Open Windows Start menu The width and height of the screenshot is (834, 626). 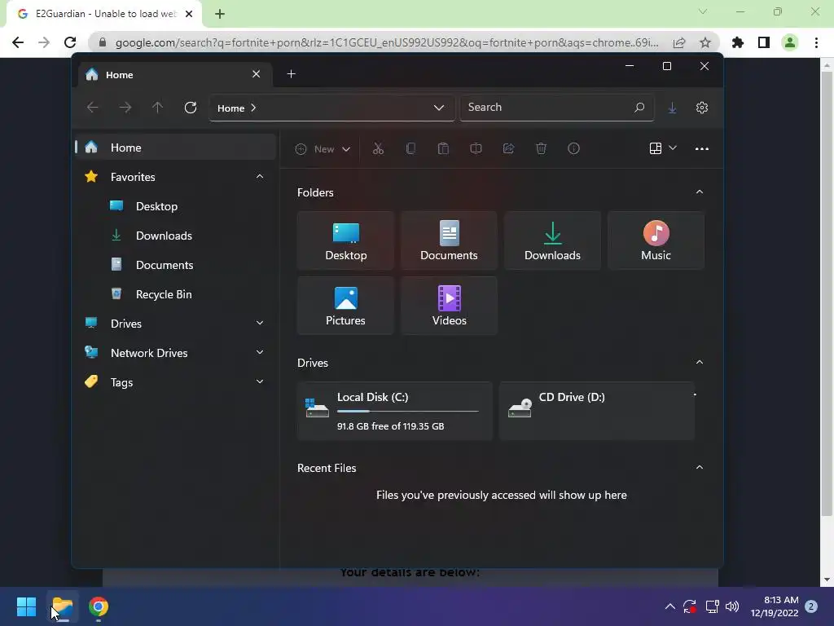pyautogui.click(x=26, y=606)
